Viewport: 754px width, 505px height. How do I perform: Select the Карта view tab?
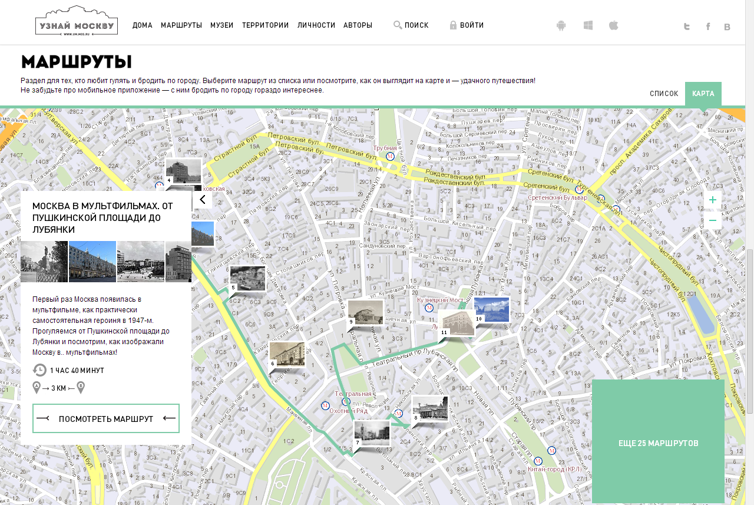[703, 94]
